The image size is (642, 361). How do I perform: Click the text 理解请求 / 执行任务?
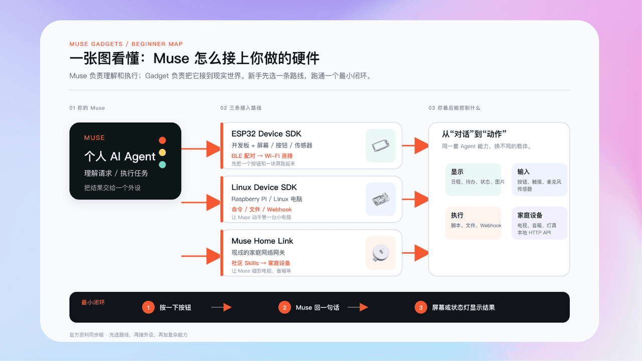tap(116, 173)
